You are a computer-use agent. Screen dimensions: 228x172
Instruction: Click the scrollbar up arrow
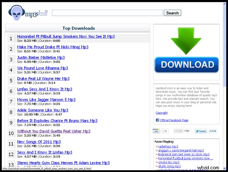[224, 4]
